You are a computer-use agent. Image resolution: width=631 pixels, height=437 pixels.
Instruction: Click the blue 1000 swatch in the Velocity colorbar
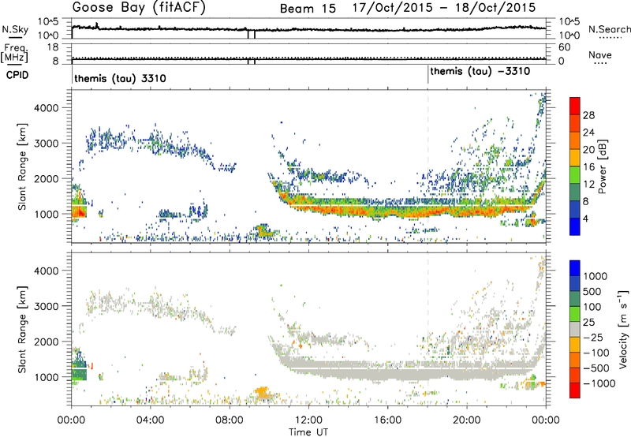575,268
